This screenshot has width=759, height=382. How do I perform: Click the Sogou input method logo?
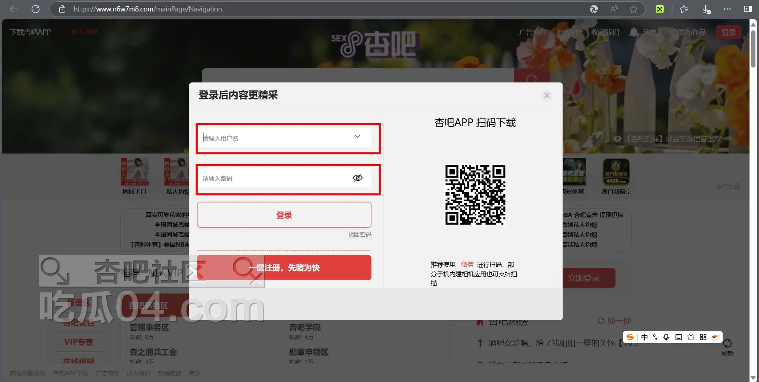630,337
